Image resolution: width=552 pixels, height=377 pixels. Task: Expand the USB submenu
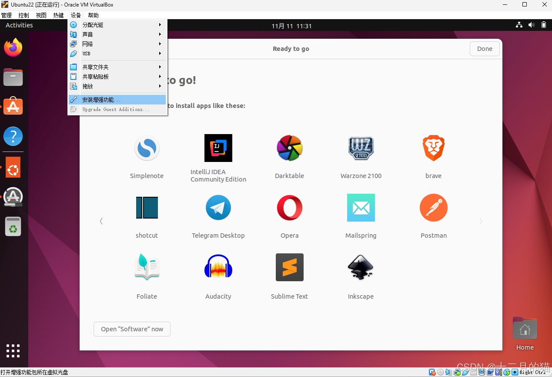(117, 54)
